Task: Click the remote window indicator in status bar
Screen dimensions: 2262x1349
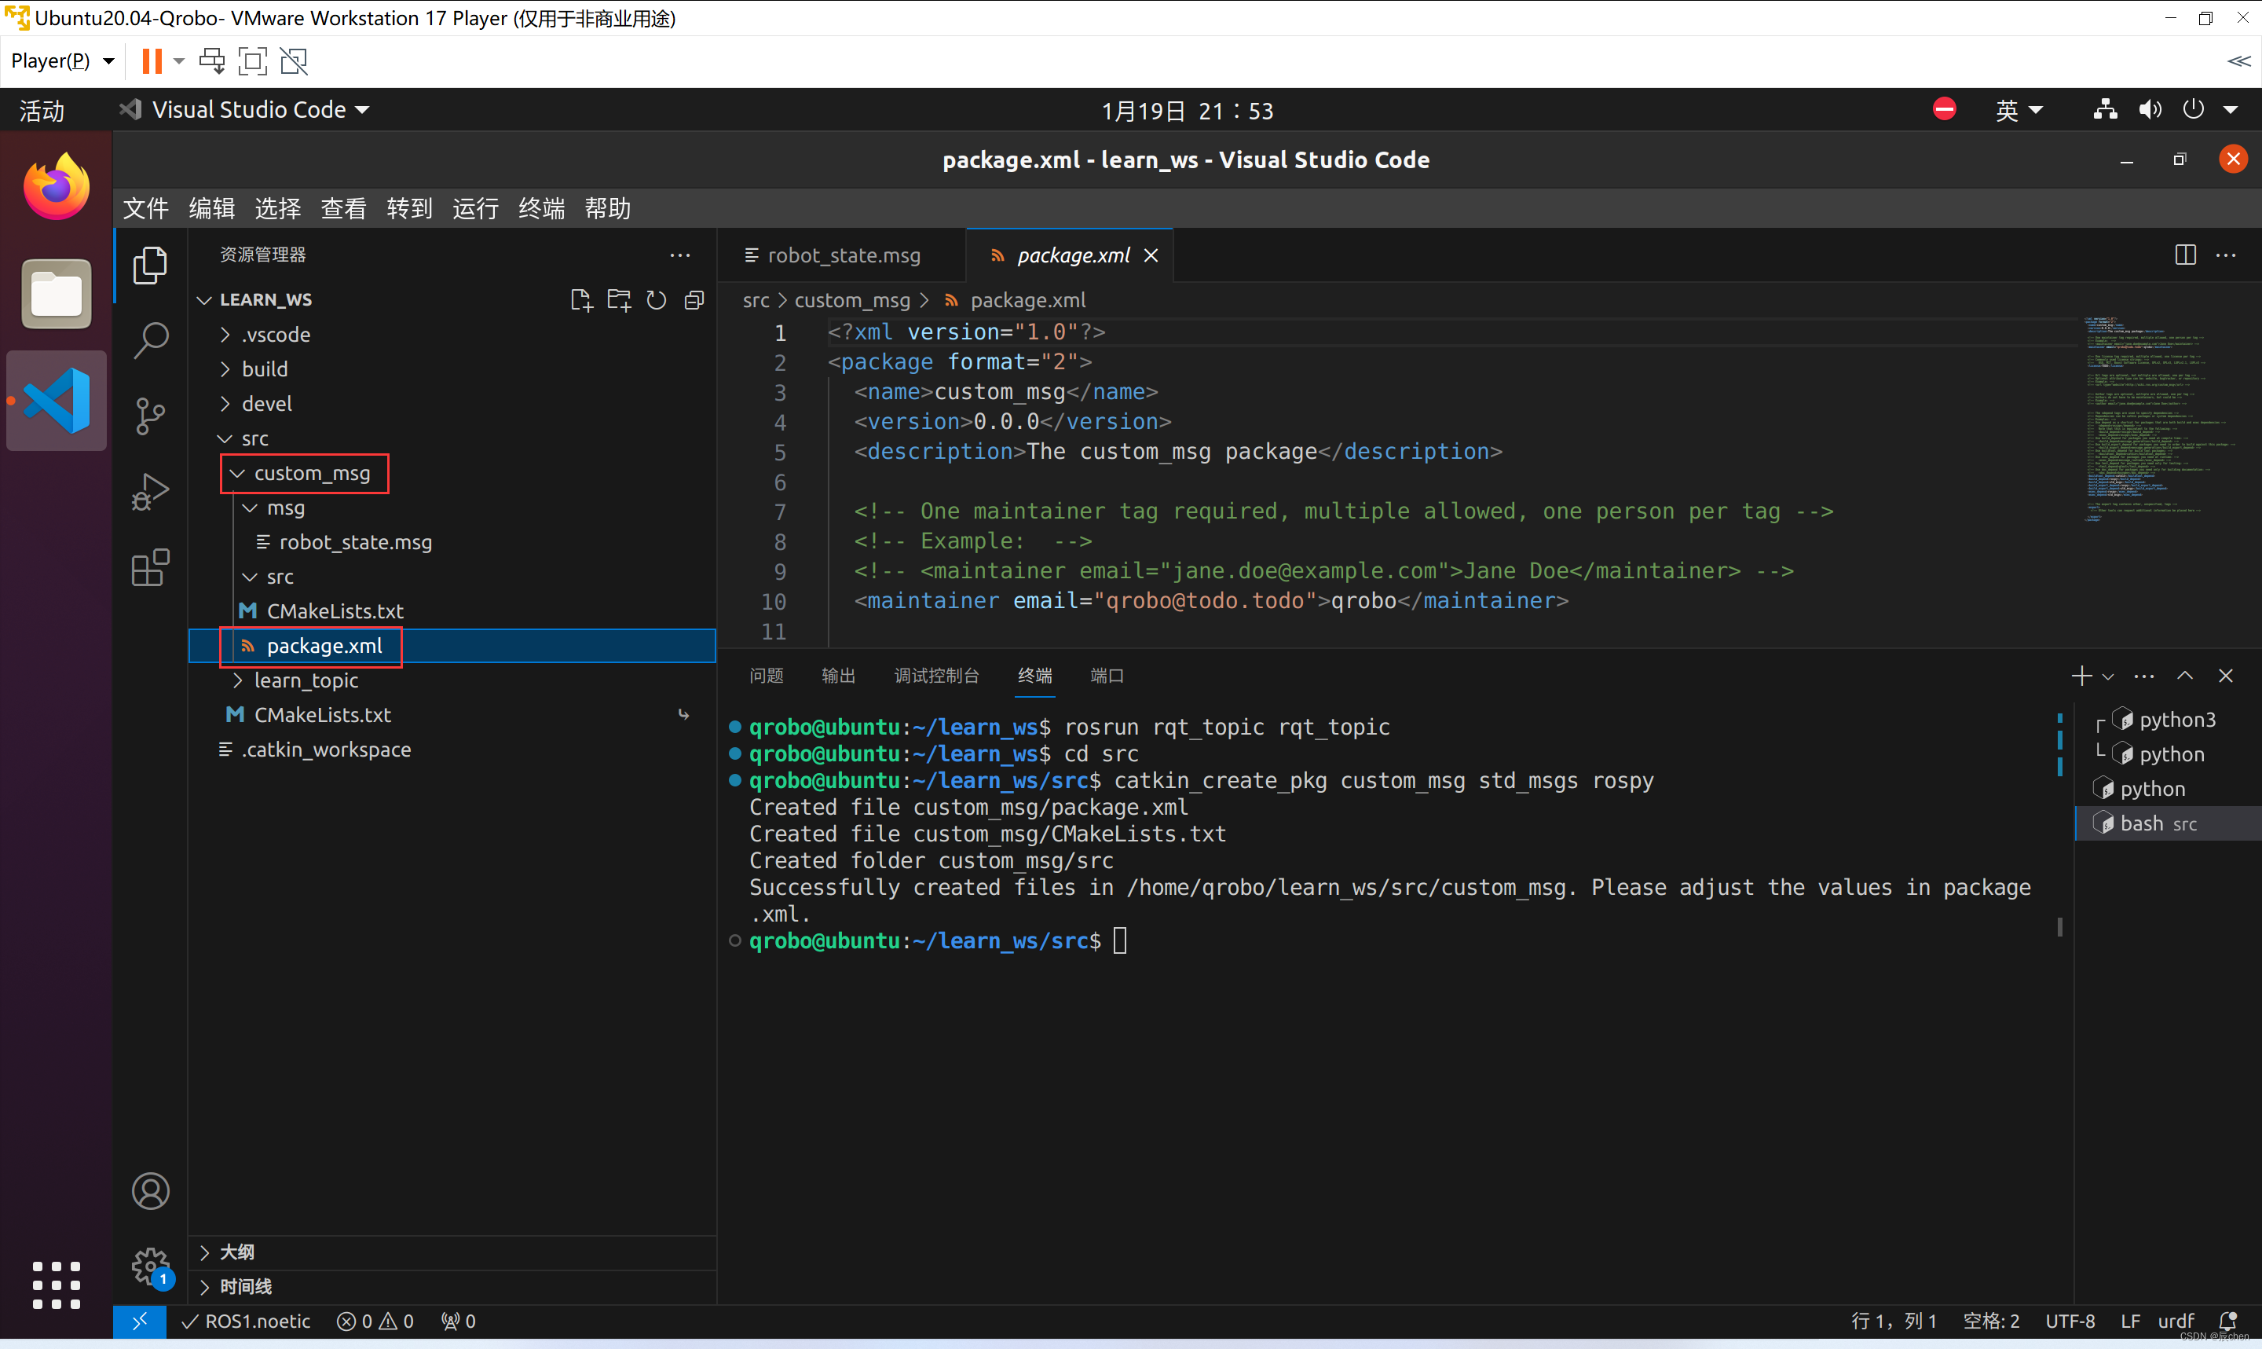Action: click(139, 1321)
